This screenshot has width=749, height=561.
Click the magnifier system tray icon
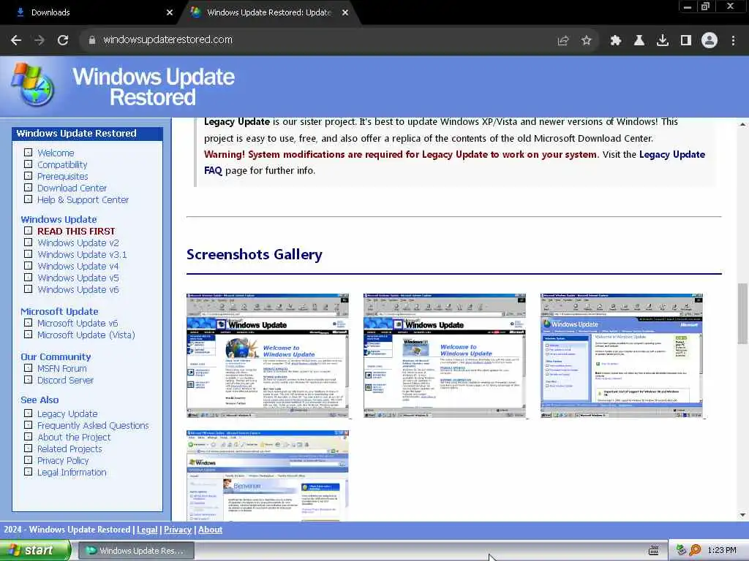point(695,551)
